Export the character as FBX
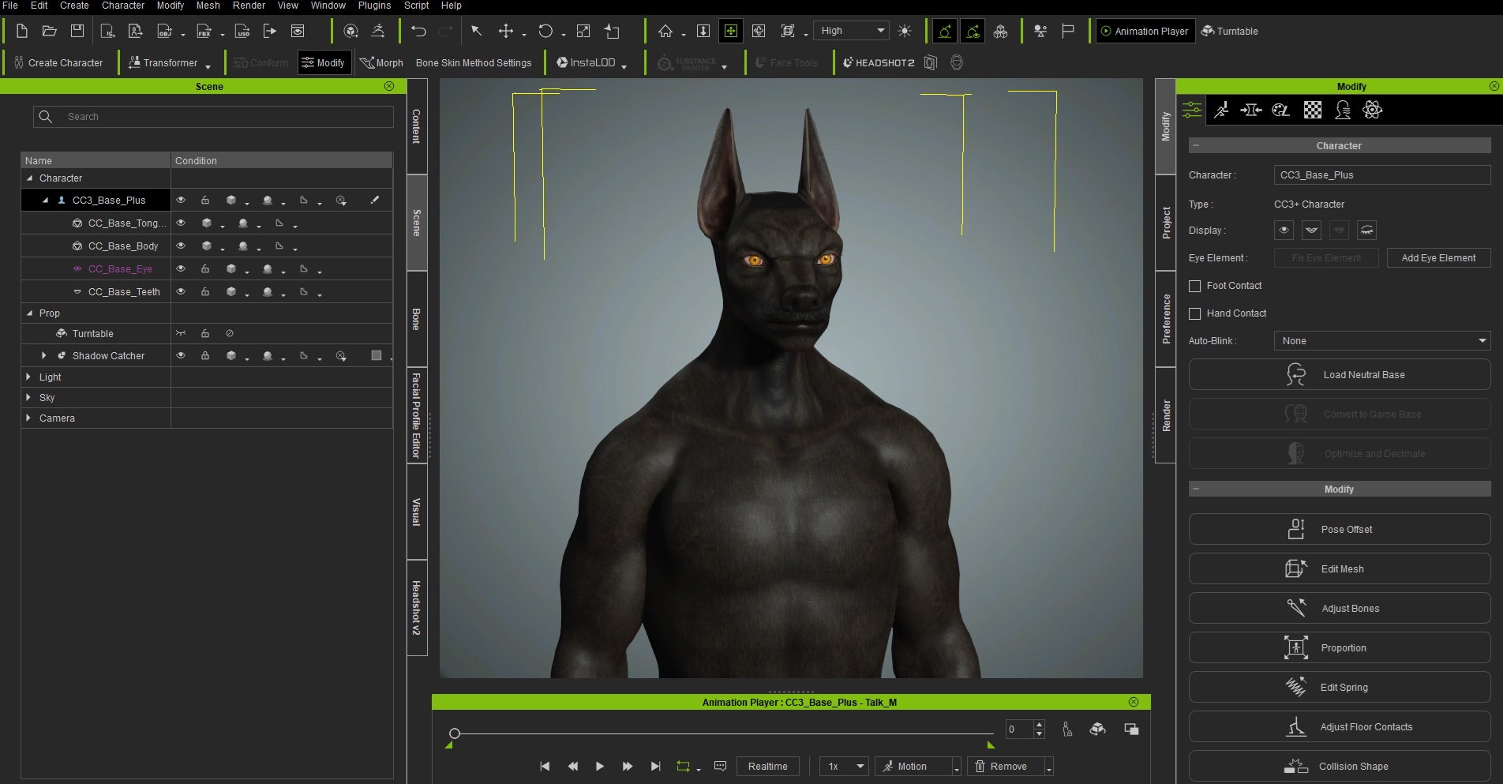 [x=204, y=31]
